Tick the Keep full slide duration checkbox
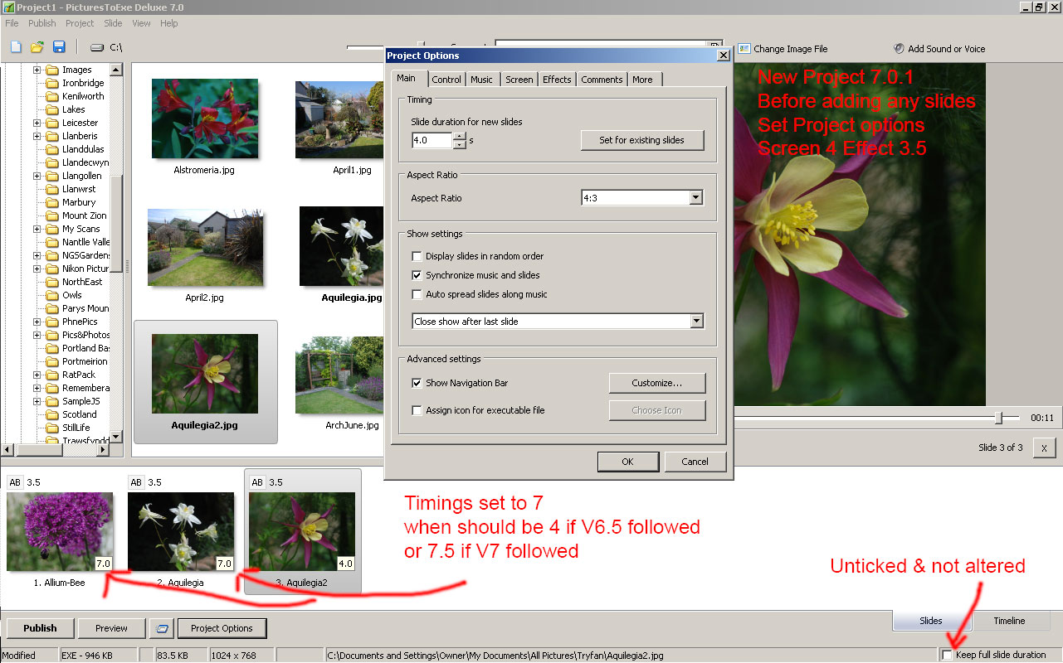1063x663 pixels. 947,655
